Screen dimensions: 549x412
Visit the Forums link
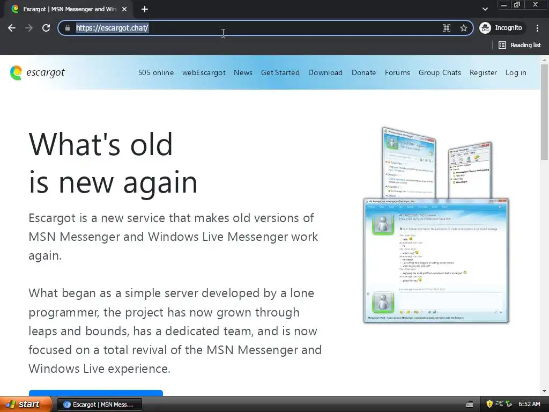pos(397,72)
